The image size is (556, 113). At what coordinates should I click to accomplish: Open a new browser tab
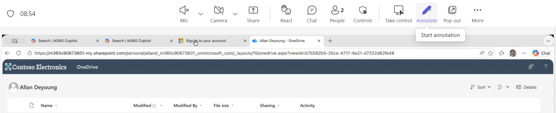[x=330, y=41]
